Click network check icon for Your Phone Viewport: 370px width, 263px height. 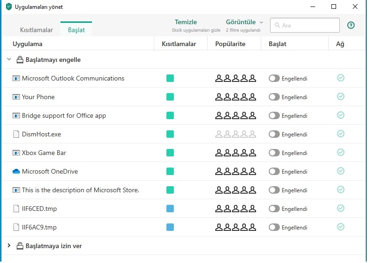(341, 97)
